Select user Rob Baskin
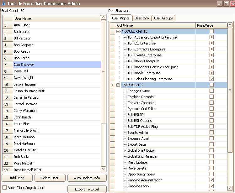The width and height of the screenshot is (235, 193). [x=57, y=157]
